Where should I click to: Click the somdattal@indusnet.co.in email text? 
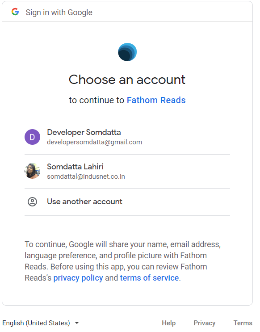[x=86, y=177]
